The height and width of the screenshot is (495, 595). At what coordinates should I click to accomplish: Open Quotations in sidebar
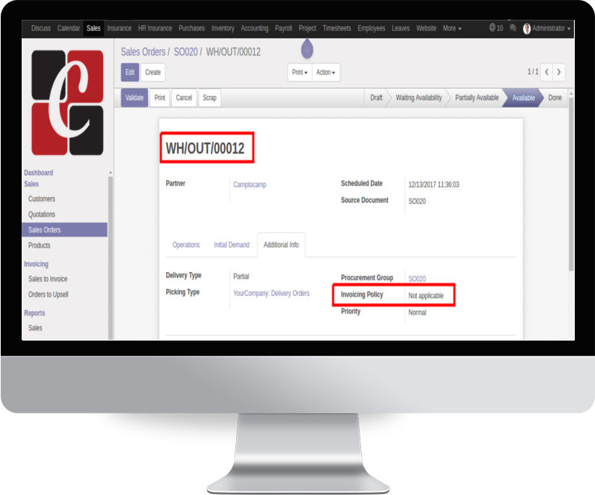point(42,215)
